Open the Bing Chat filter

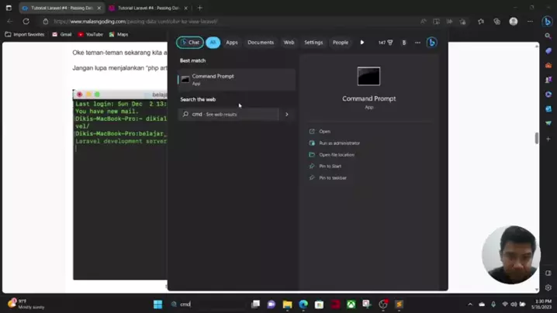[189, 43]
